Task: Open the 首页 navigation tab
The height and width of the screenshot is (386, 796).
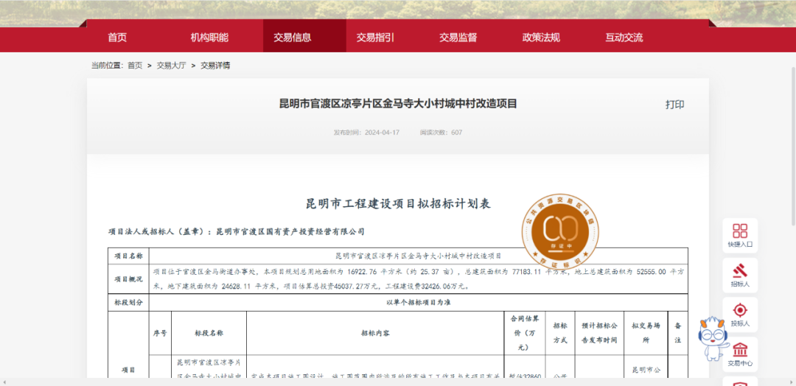Action: pyautogui.click(x=117, y=38)
